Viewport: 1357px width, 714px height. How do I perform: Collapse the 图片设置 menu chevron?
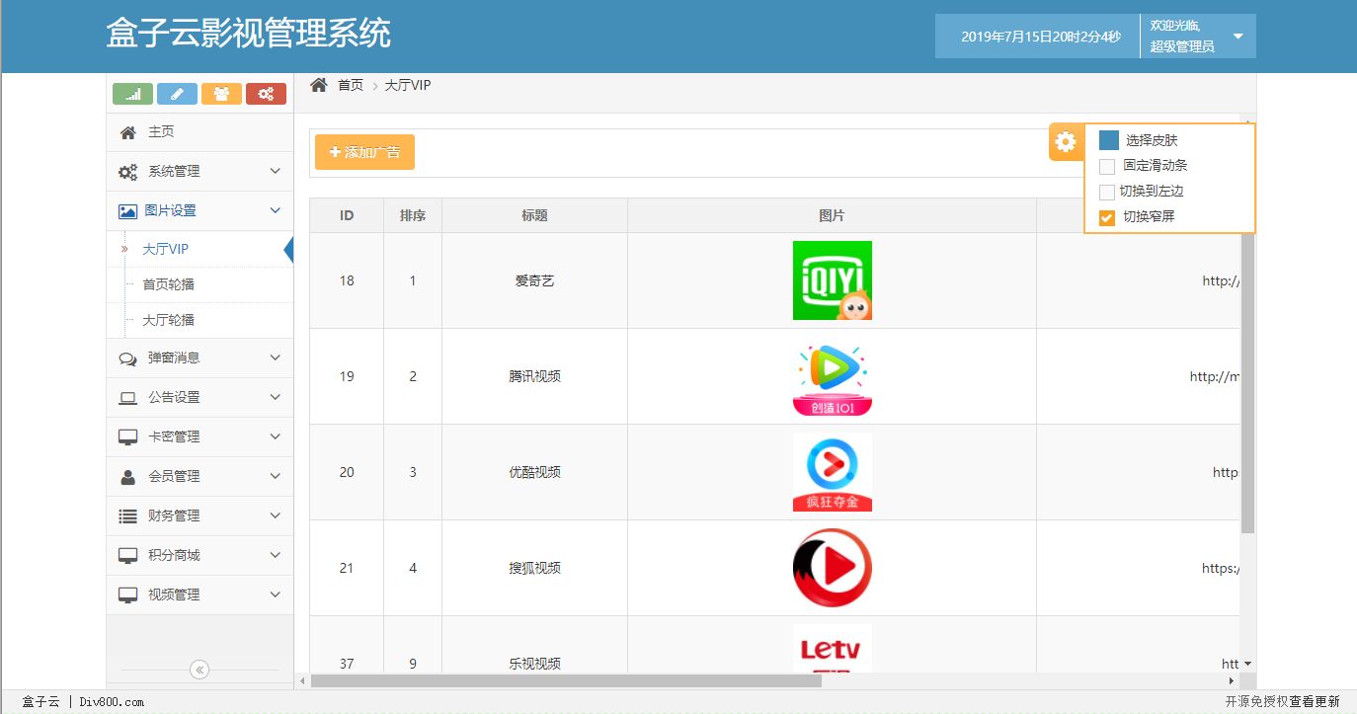[x=276, y=210]
